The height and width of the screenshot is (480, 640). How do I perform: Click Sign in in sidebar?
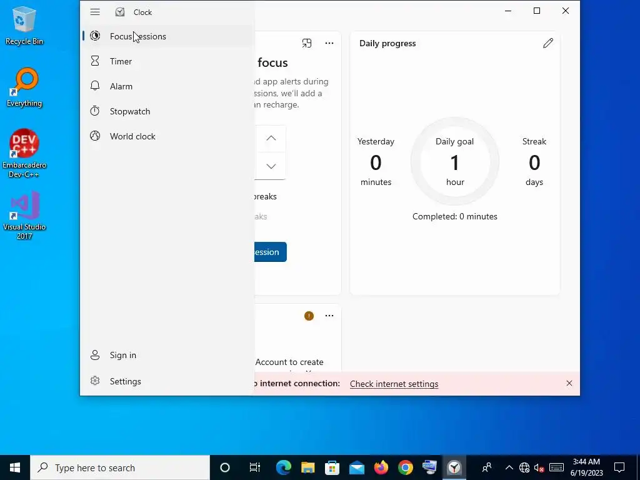(x=166, y=355)
